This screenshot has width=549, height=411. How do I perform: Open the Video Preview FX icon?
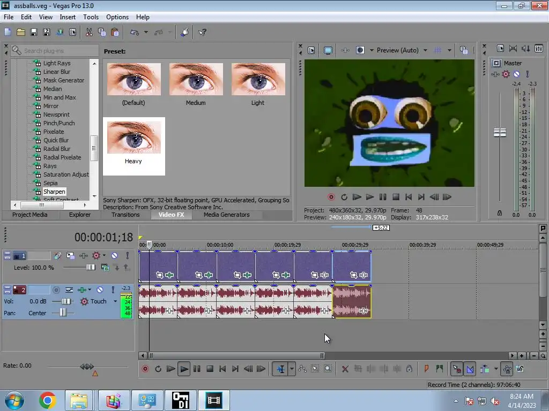click(x=345, y=50)
